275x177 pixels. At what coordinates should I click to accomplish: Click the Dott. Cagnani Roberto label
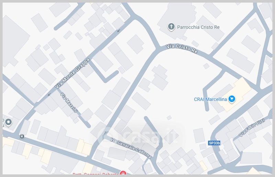pos(96,174)
